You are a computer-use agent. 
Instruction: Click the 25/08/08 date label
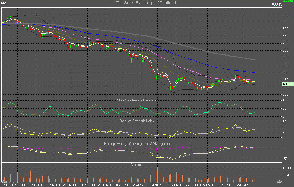[105, 185]
